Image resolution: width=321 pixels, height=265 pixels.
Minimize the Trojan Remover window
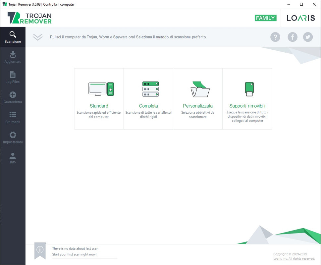289,4
